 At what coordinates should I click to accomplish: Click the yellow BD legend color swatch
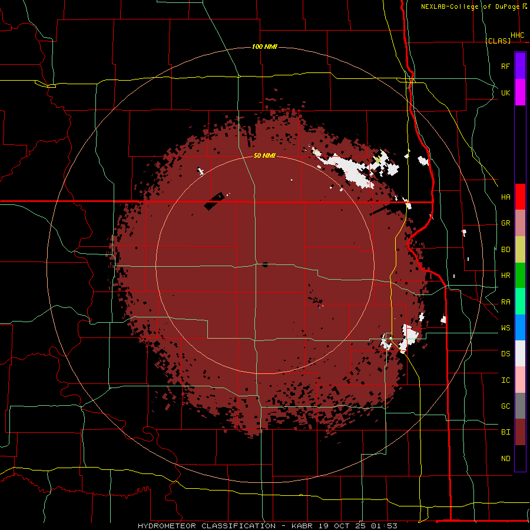520,250
